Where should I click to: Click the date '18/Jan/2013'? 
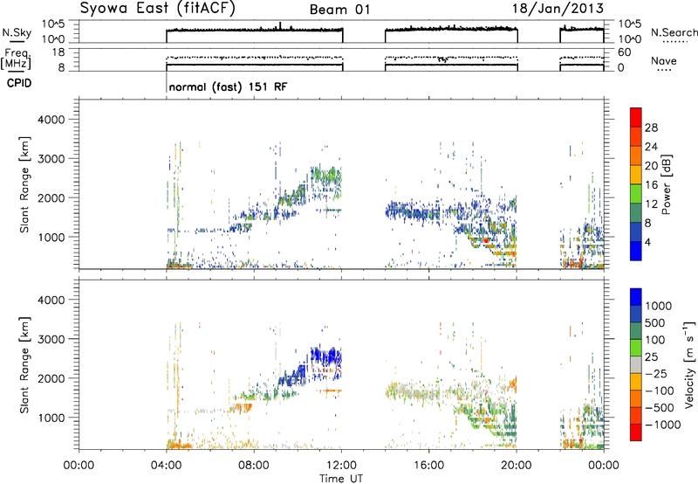(558, 9)
